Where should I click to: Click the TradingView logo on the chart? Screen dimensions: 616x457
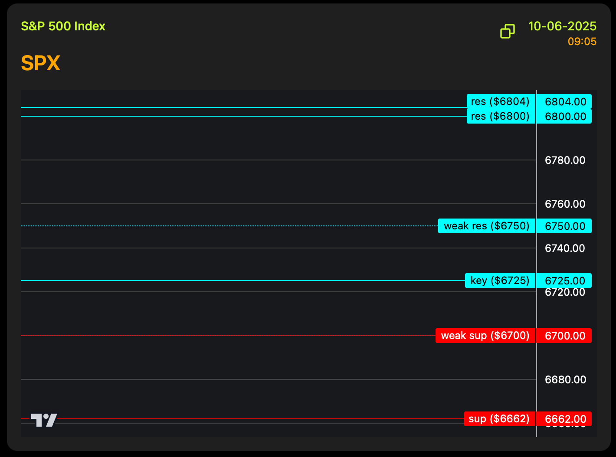coord(44,420)
